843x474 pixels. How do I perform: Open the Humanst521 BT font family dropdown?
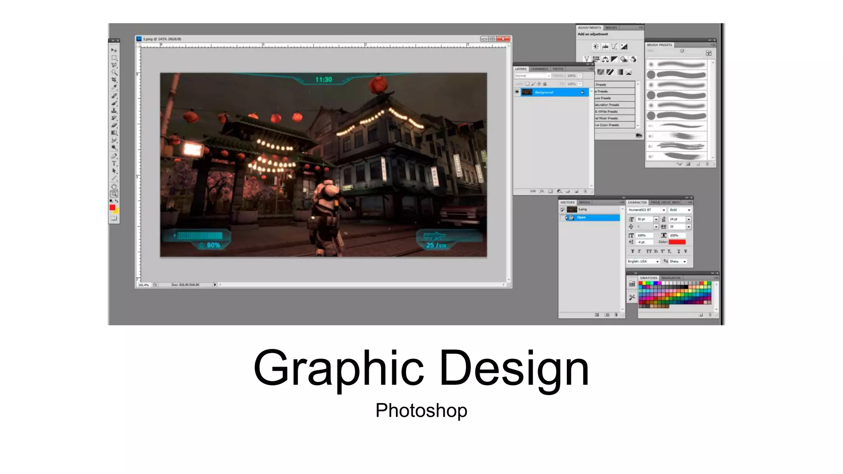point(647,210)
